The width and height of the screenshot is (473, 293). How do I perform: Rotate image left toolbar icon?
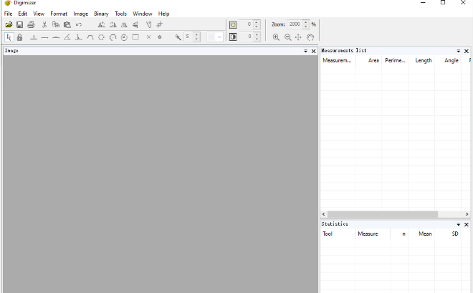point(101,25)
